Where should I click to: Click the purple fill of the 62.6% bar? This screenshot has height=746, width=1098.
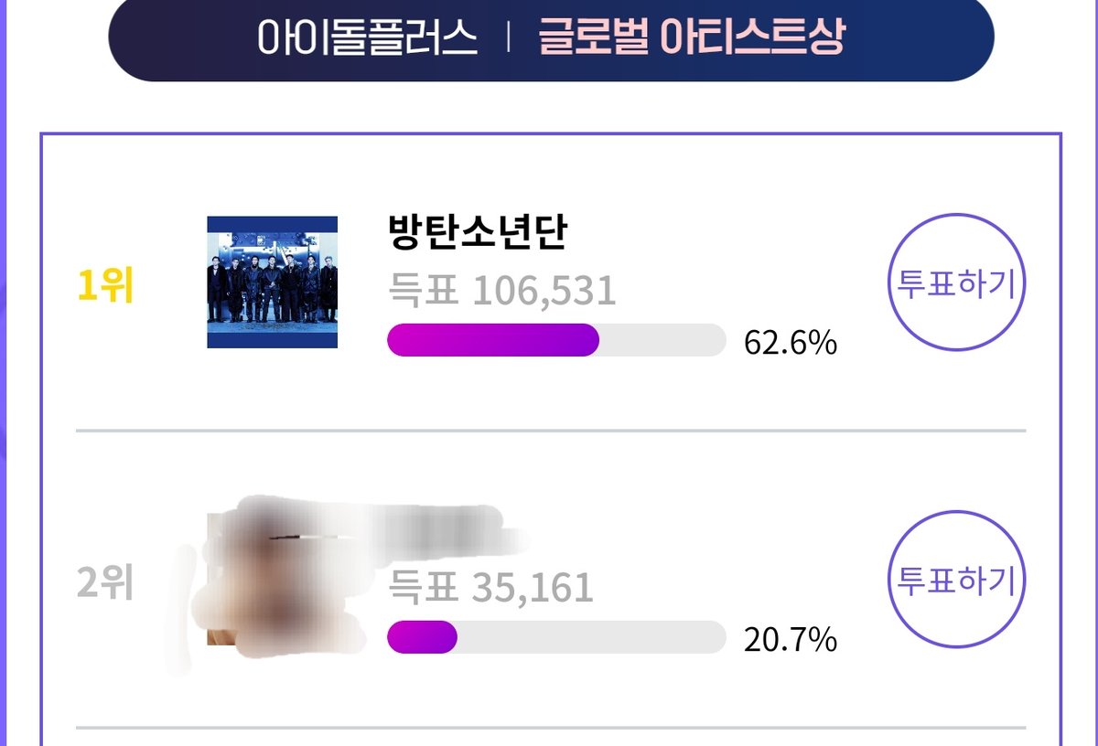(x=493, y=340)
